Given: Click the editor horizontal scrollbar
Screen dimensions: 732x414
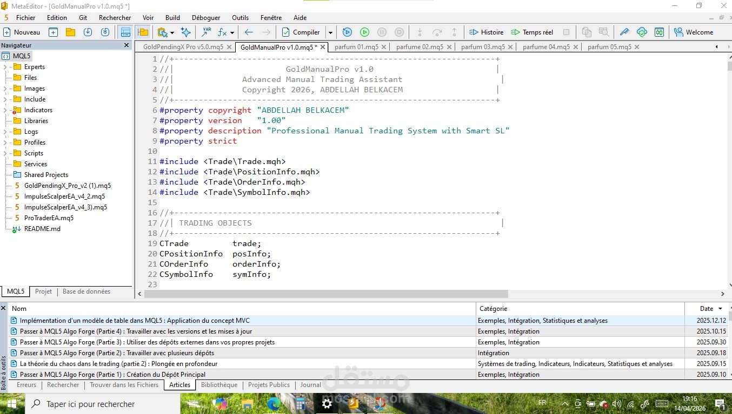Looking at the screenshot, I should [x=327, y=294].
